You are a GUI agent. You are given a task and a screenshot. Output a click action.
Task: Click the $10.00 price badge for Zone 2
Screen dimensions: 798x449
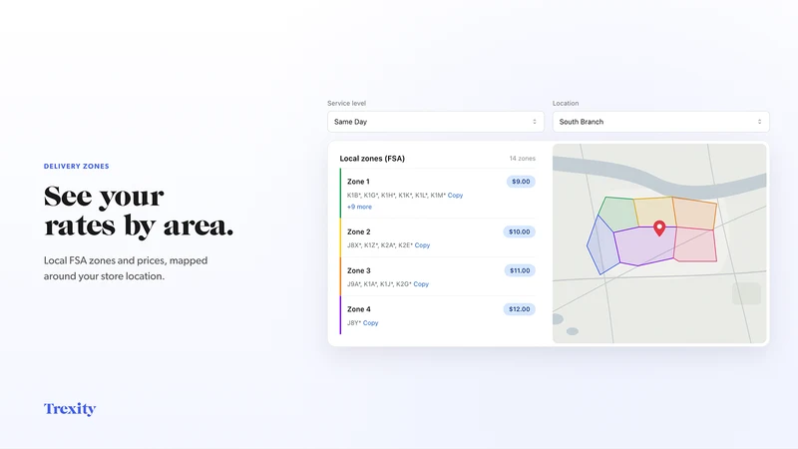(519, 231)
